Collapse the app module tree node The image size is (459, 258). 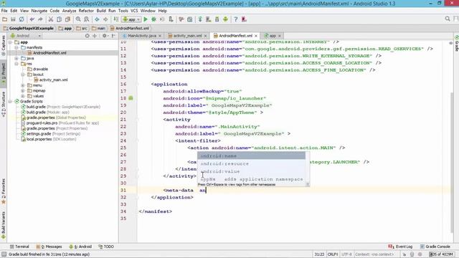coord(10,42)
